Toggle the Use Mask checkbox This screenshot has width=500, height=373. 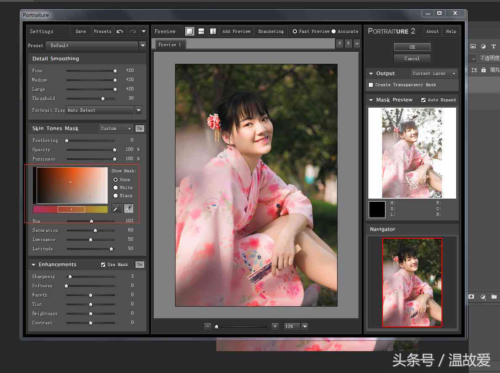103,265
